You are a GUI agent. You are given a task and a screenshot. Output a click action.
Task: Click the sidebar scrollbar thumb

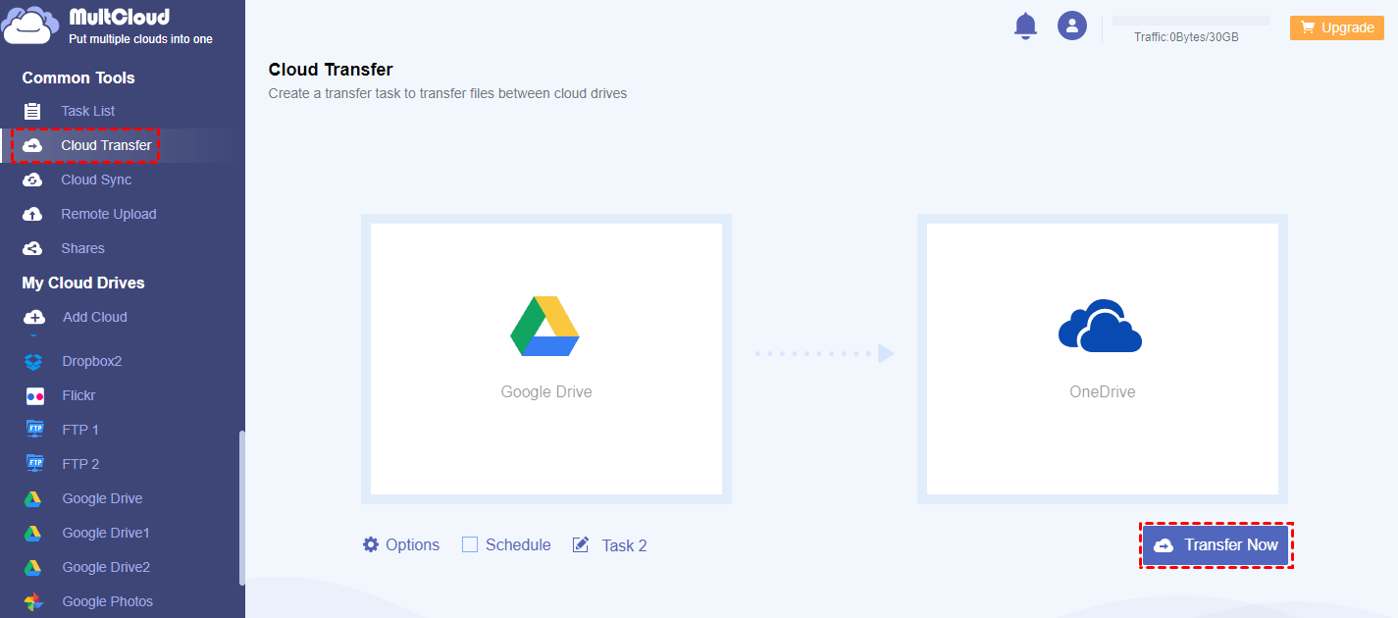tap(242, 508)
